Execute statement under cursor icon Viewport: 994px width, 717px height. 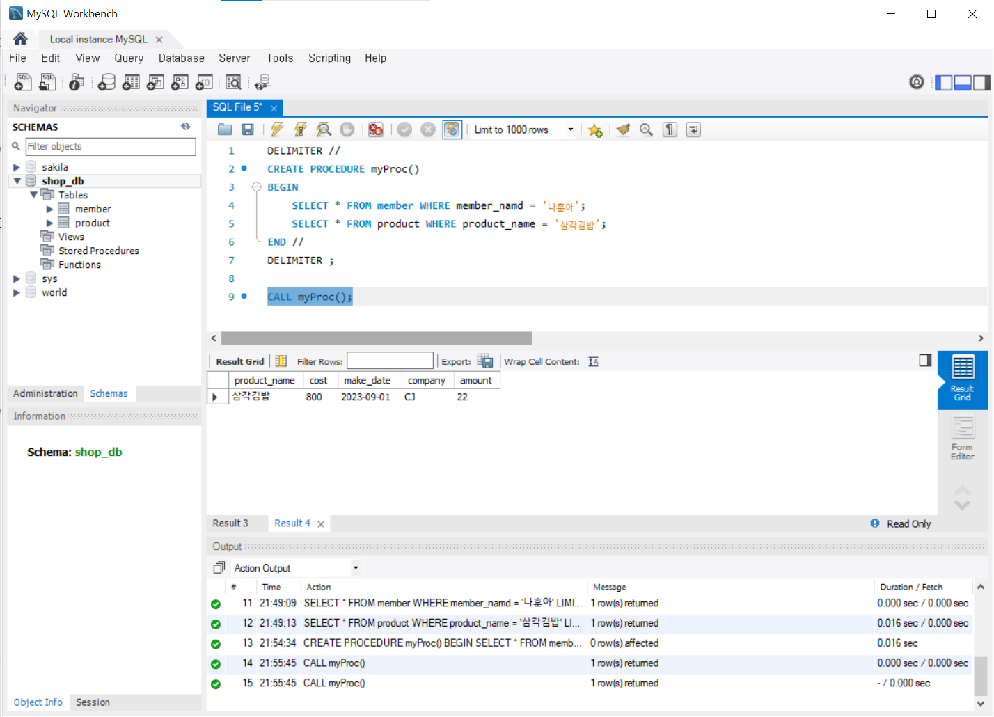[x=301, y=129]
